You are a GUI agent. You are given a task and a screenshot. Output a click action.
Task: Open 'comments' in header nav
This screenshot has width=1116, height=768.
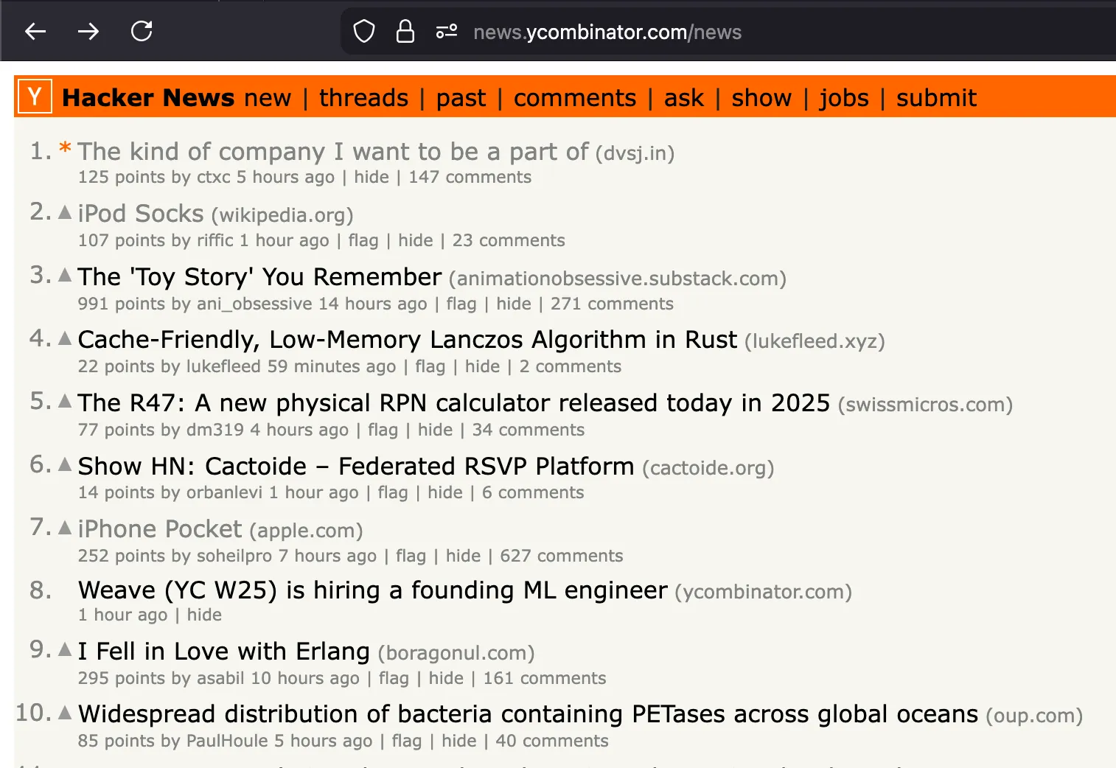[x=575, y=97]
